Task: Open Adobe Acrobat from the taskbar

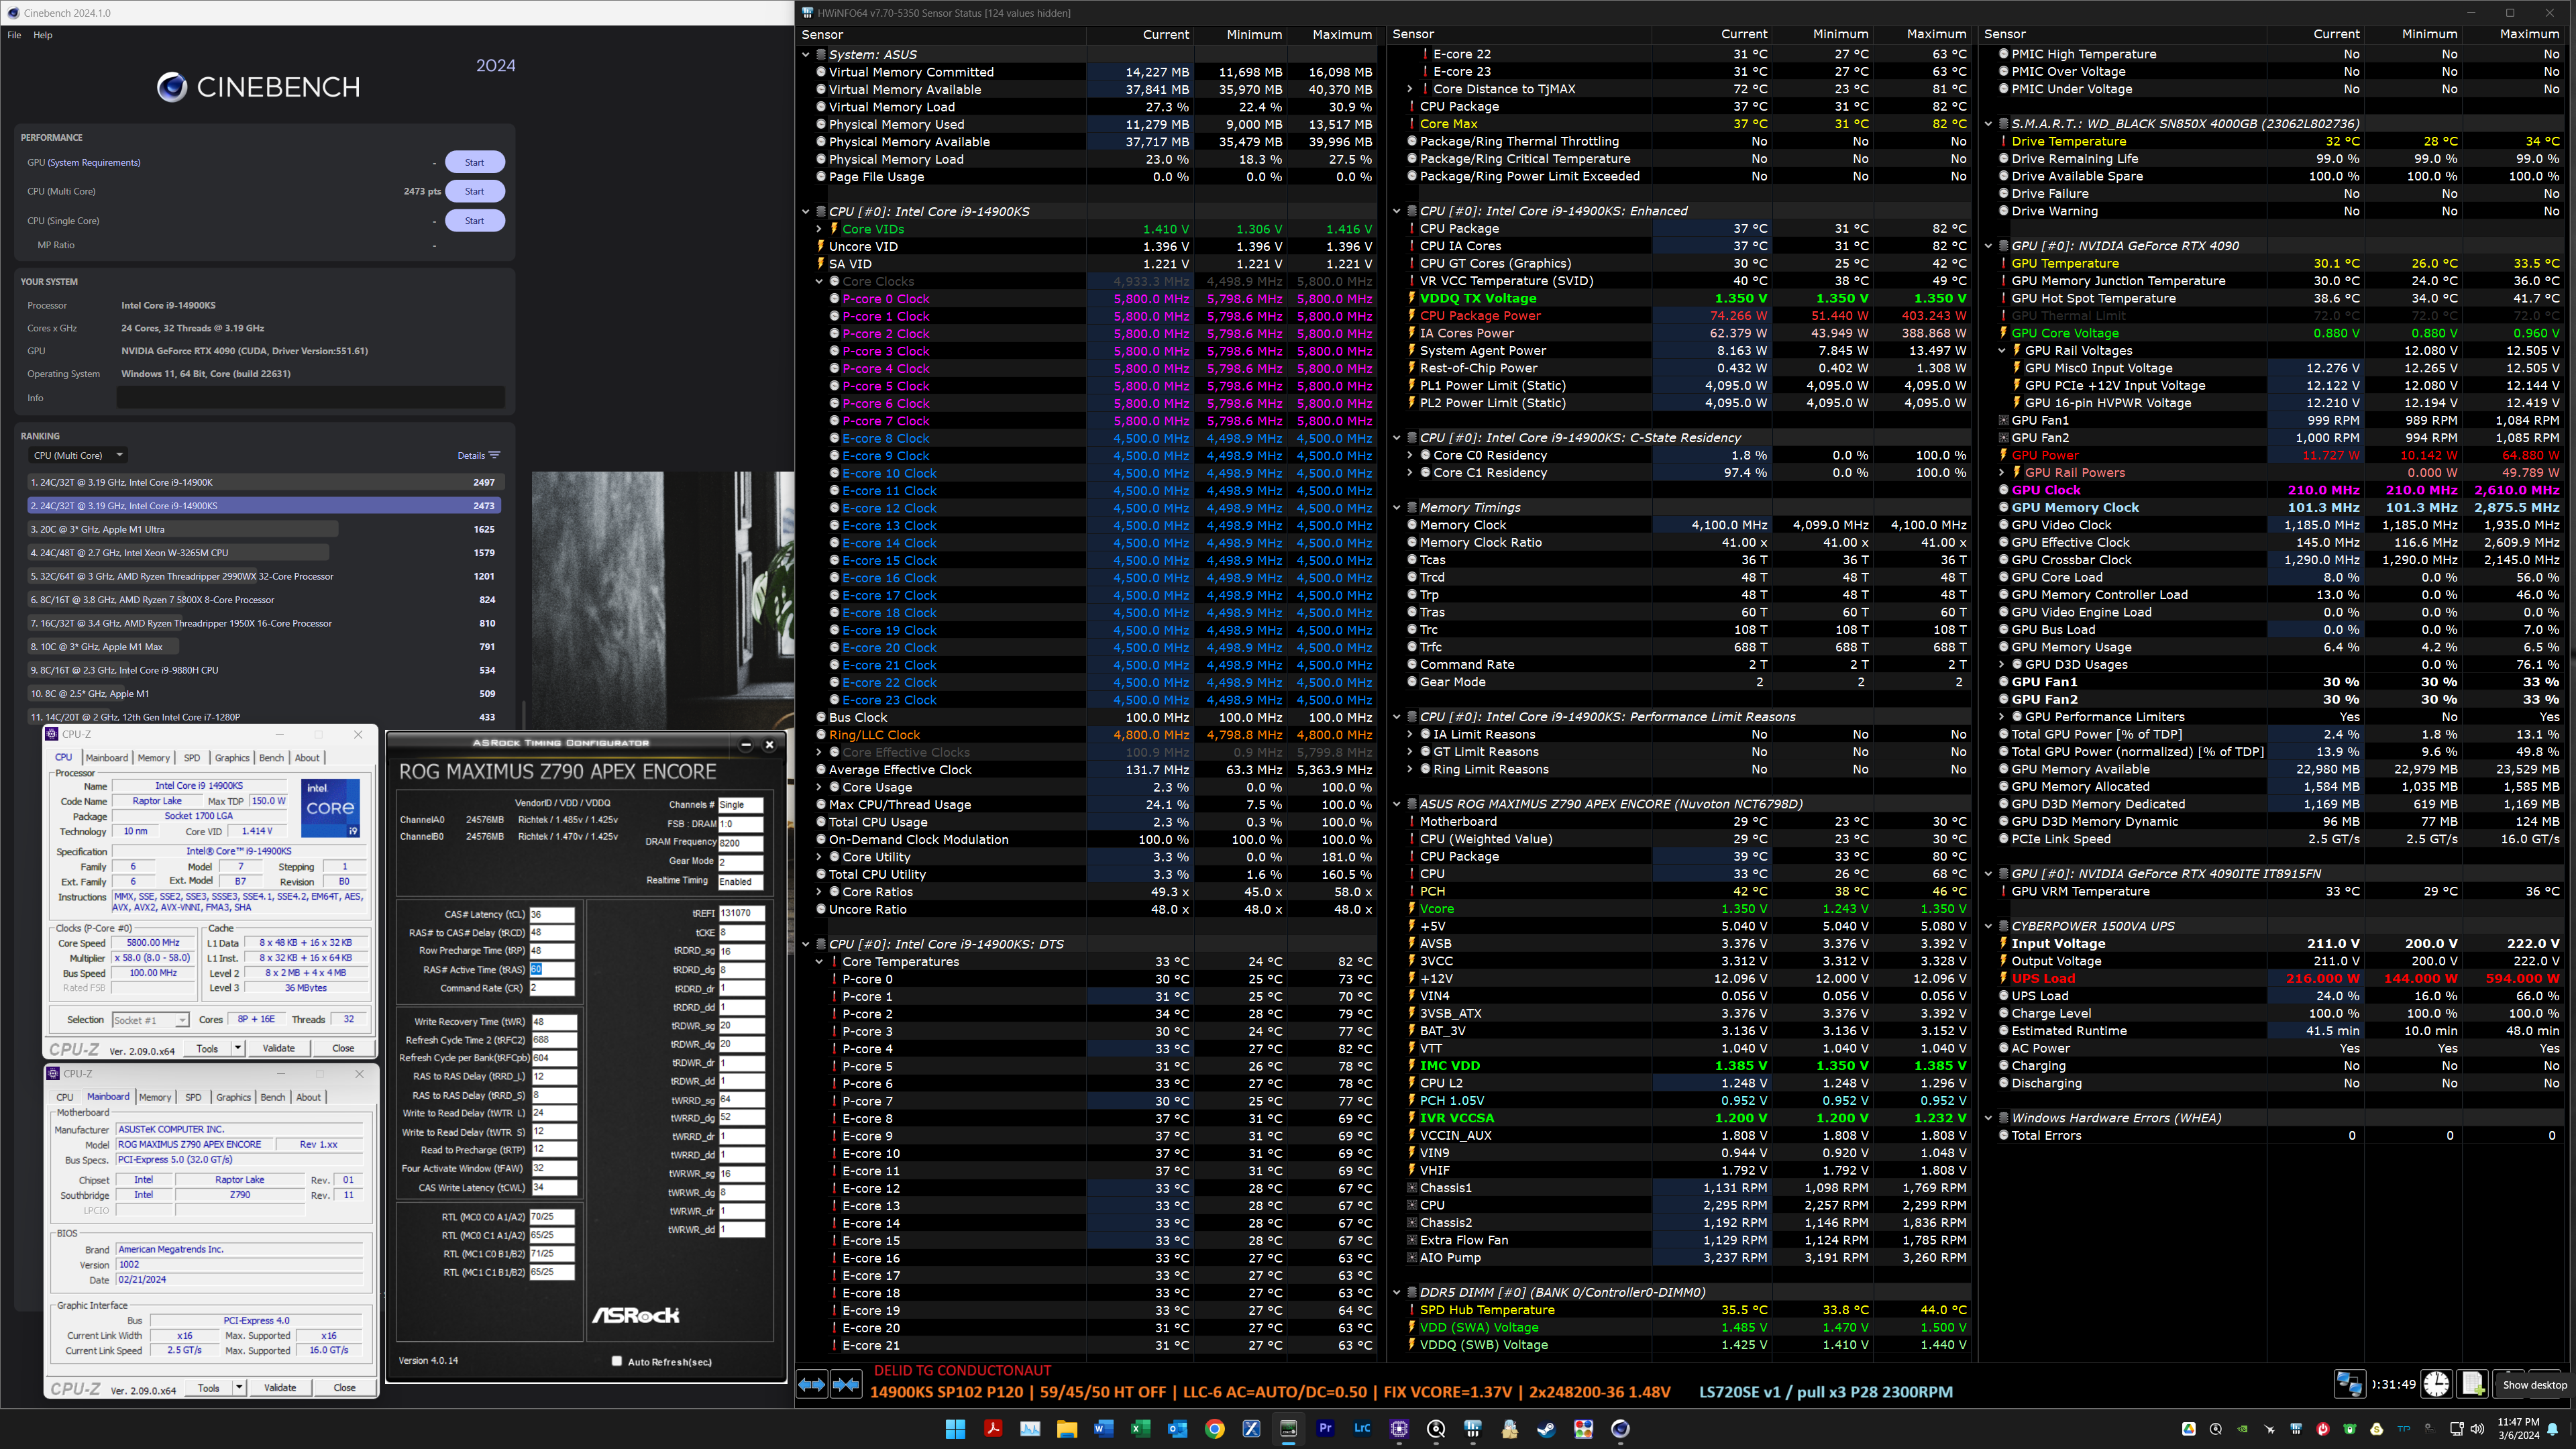Action: click(993, 1429)
